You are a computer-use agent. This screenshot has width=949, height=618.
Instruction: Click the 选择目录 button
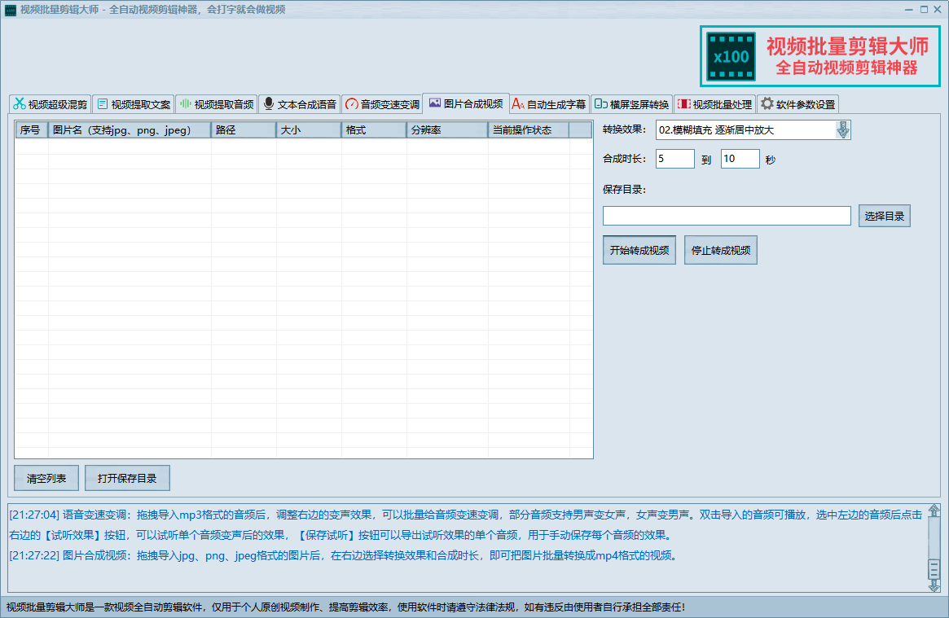pyautogui.click(x=885, y=216)
